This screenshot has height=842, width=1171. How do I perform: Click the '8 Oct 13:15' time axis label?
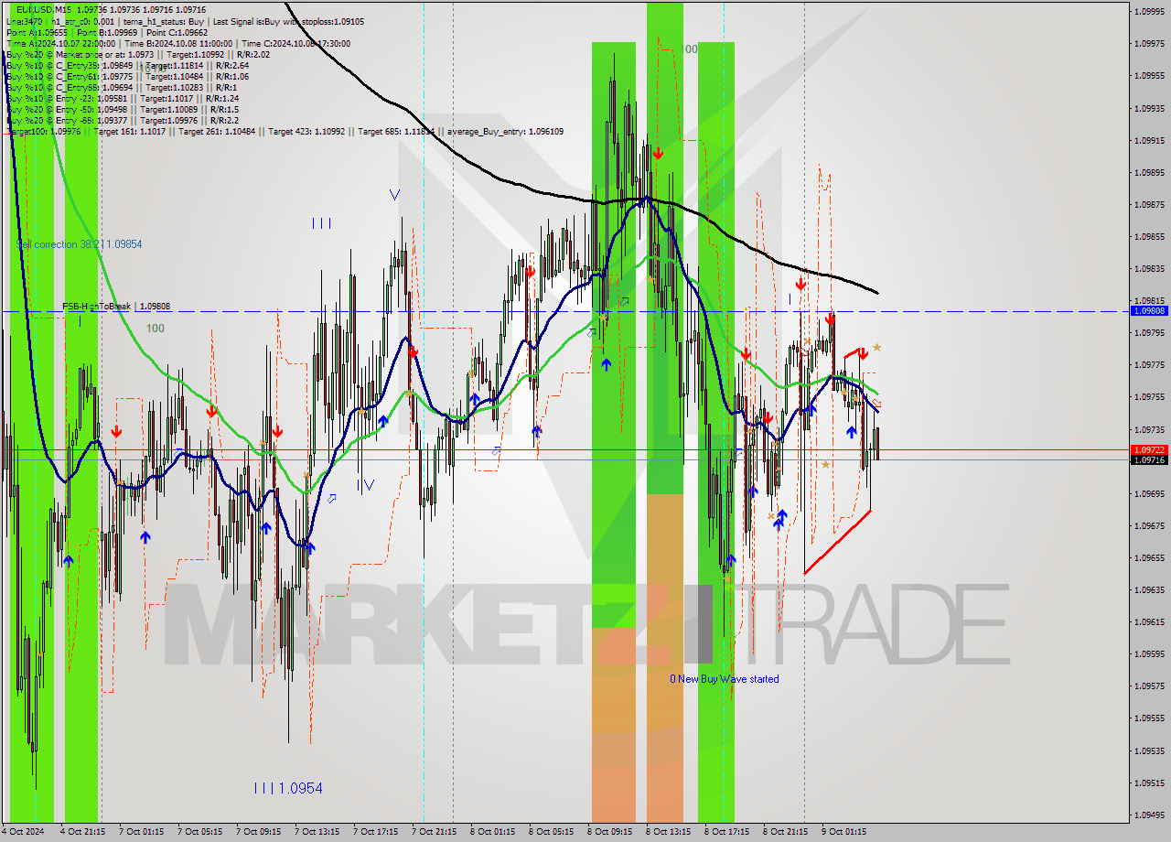click(x=668, y=832)
